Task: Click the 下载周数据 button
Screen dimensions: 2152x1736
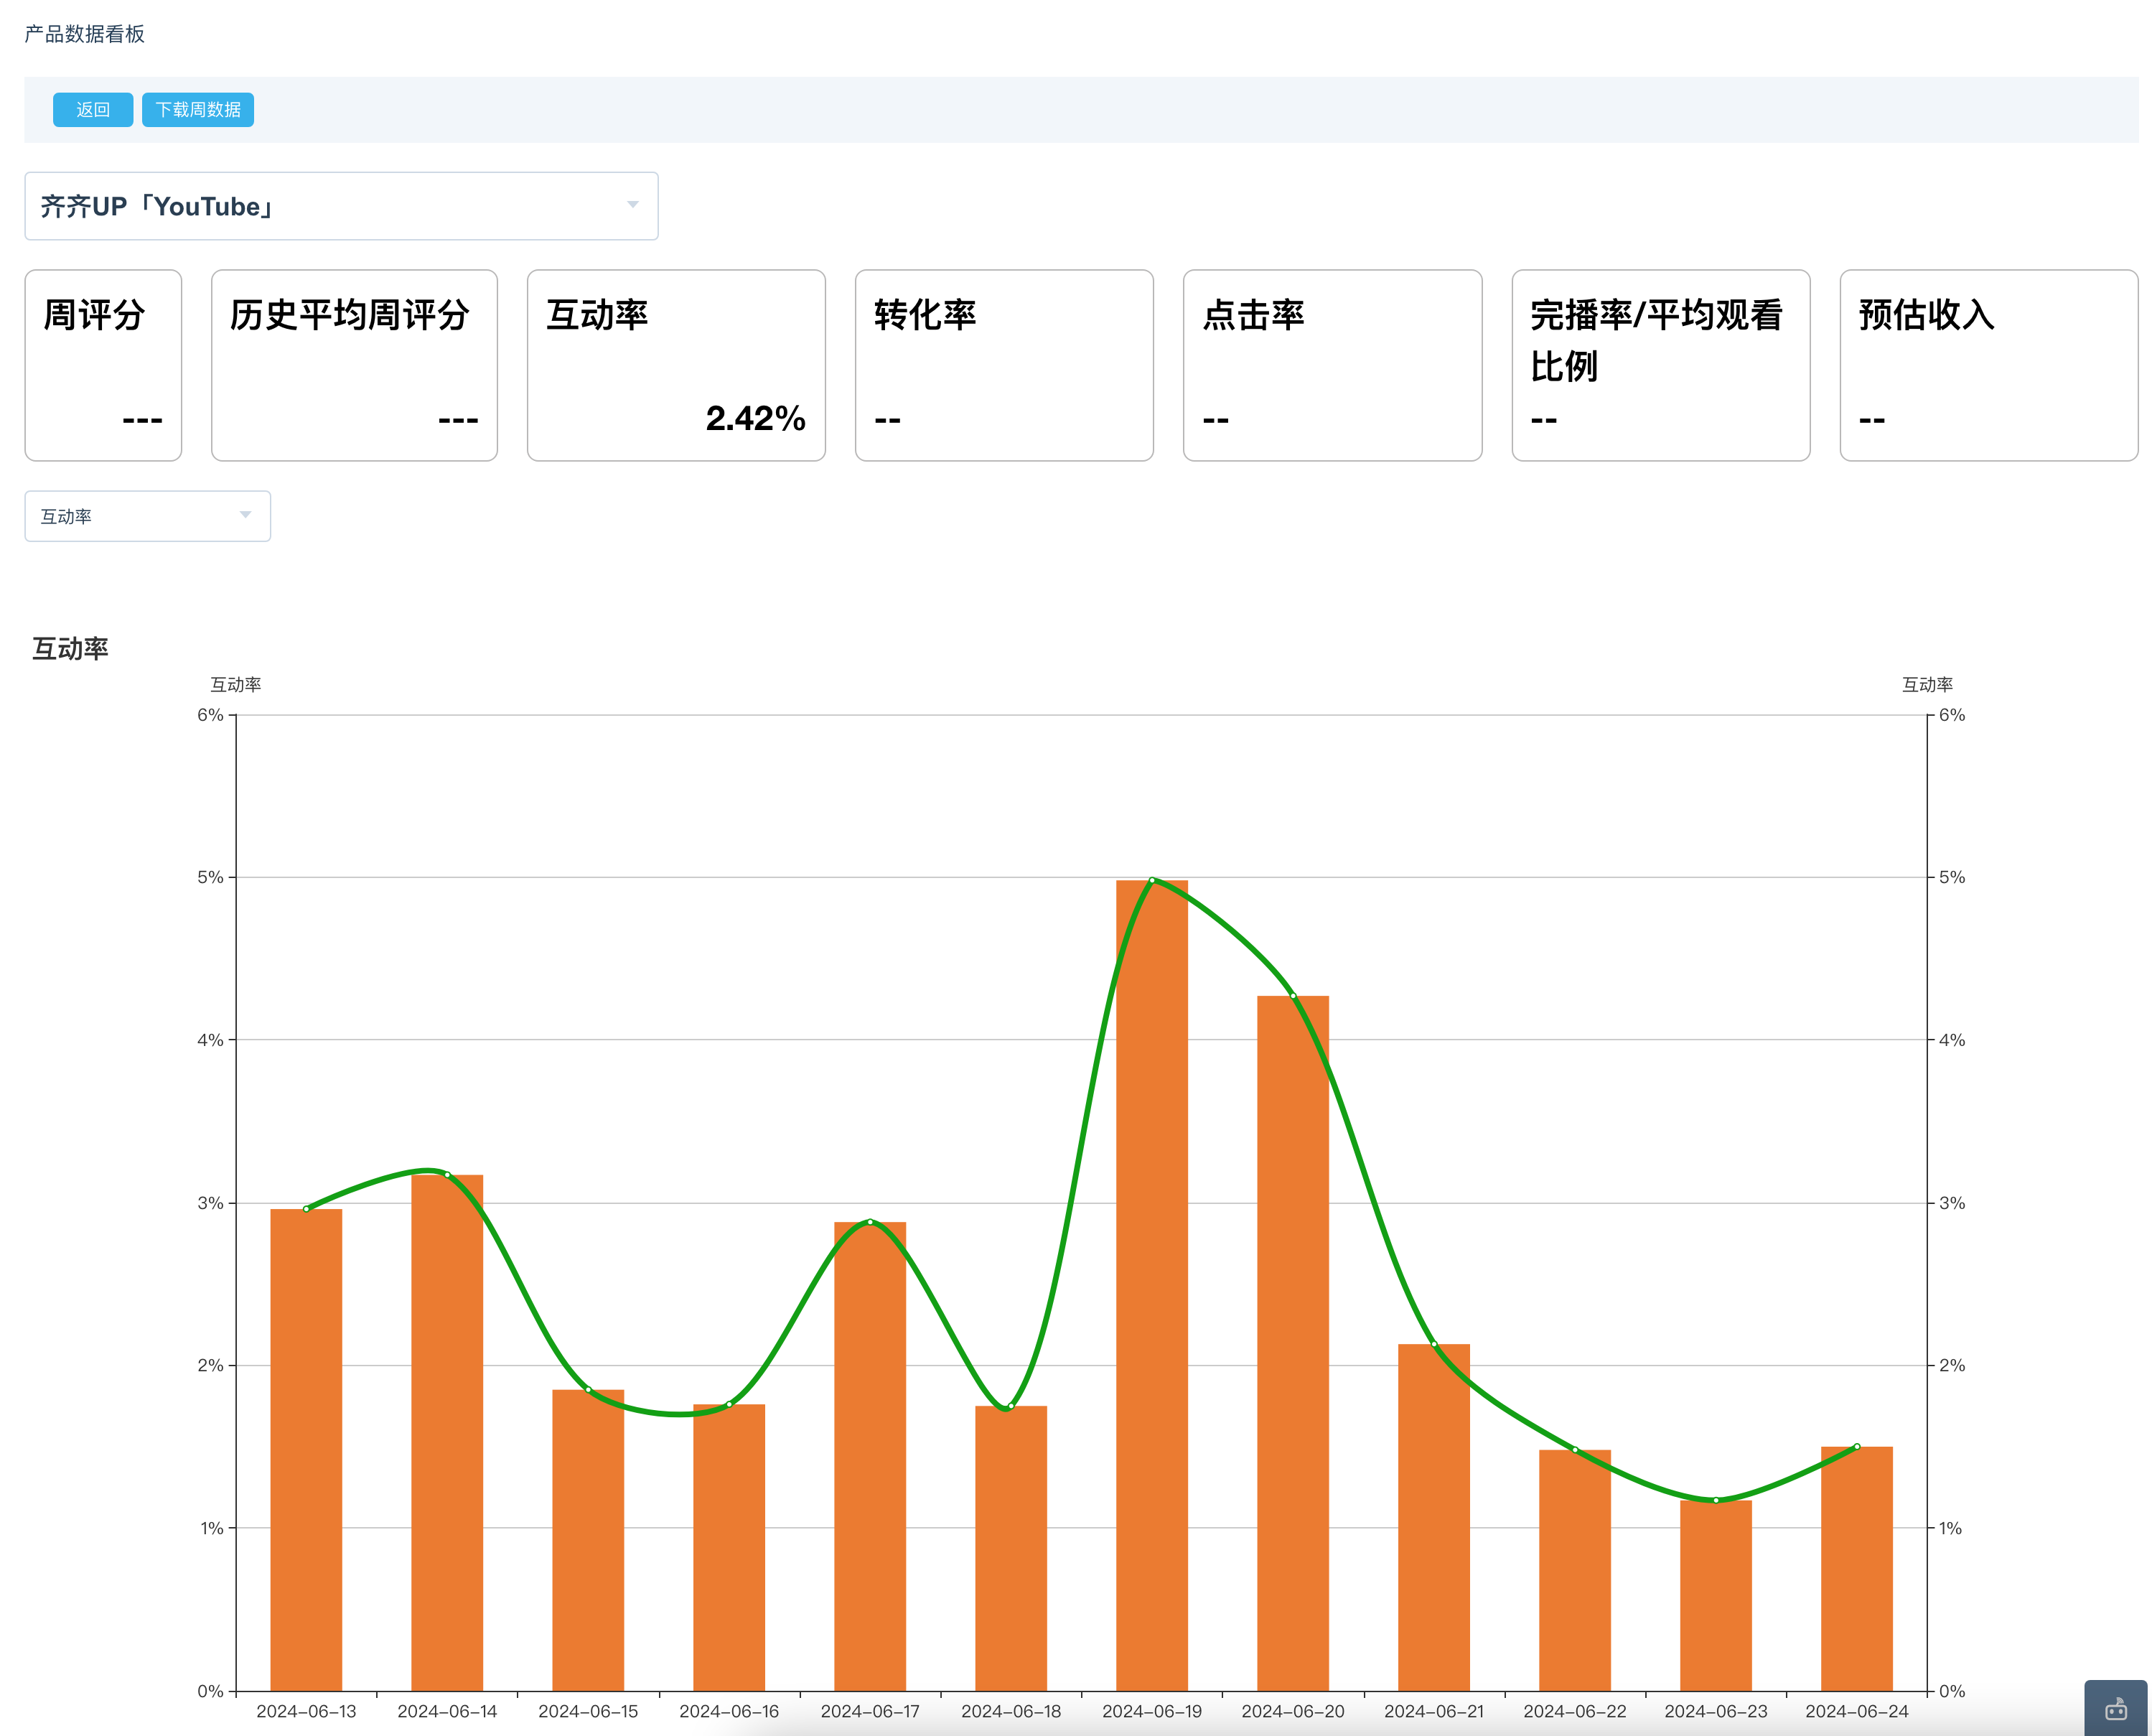Action: point(198,110)
